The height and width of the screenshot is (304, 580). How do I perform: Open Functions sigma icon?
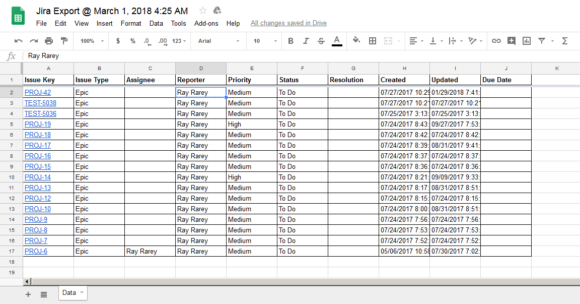565,41
